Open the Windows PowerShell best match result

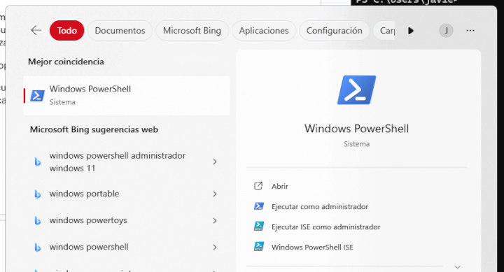127,95
